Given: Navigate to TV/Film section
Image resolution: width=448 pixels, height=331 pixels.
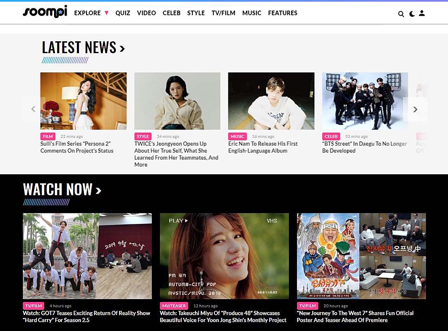Looking at the screenshot, I should point(224,13).
